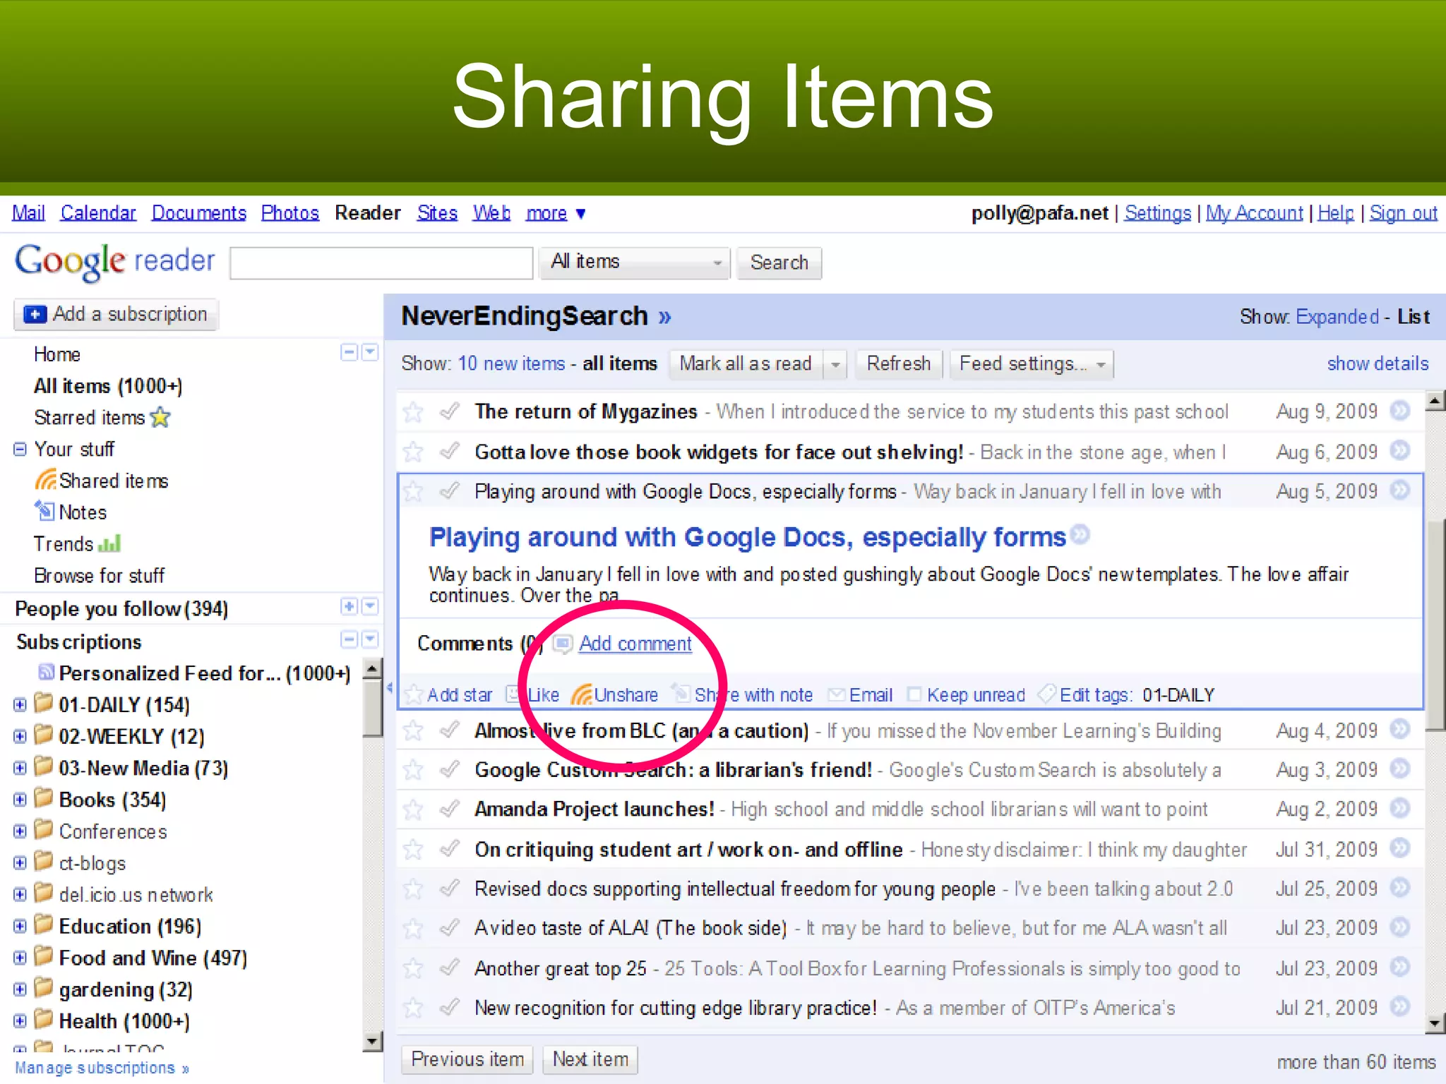The height and width of the screenshot is (1084, 1446).
Task: Star 'New recognition for cutting edge' item
Action: tap(413, 1008)
